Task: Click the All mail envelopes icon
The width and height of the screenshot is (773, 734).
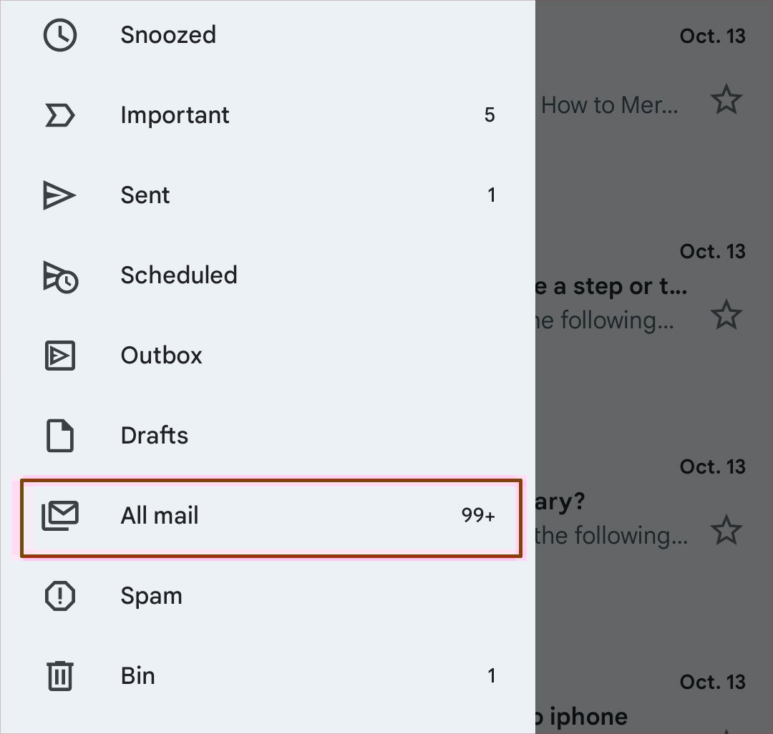Action: click(x=60, y=516)
